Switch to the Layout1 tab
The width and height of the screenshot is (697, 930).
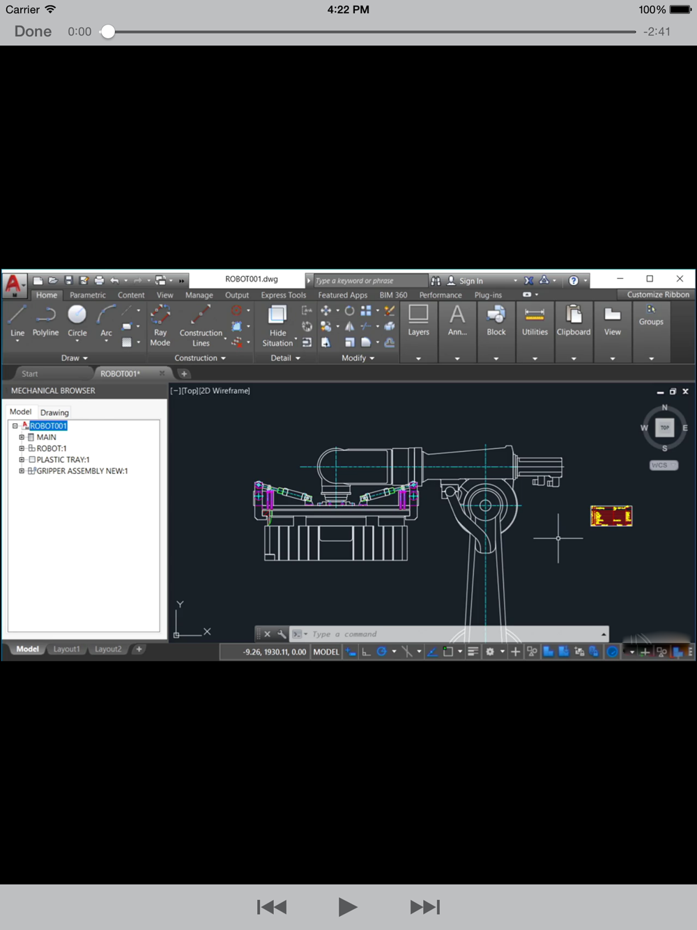tap(67, 649)
